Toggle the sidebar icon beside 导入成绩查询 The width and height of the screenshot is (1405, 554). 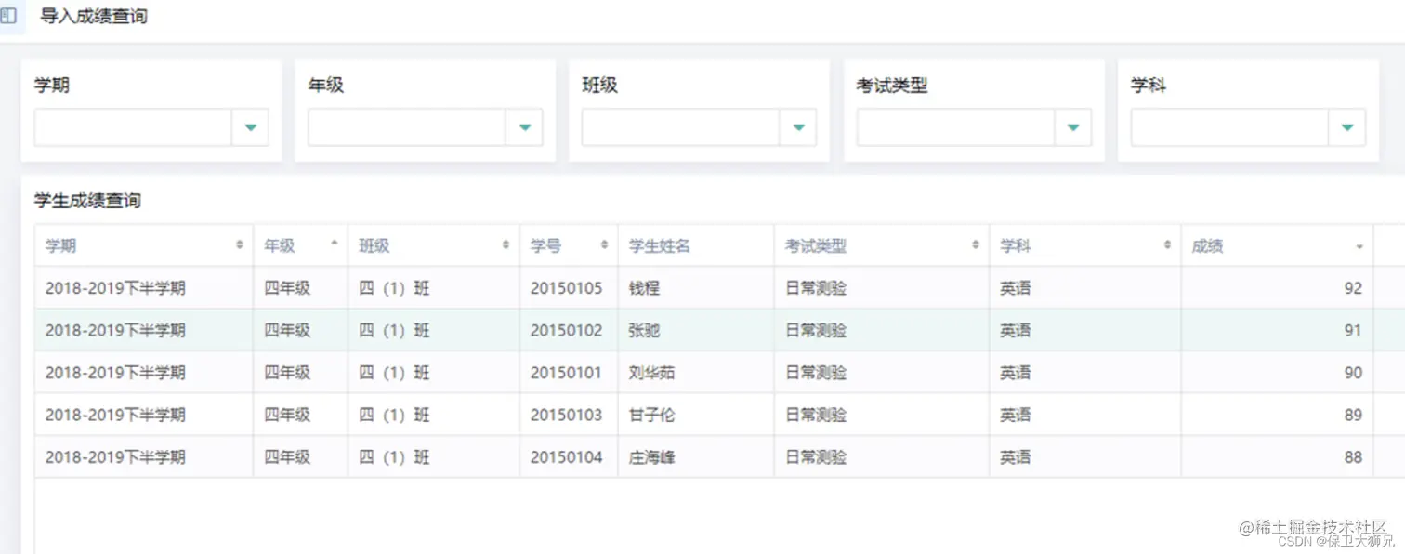[x=8, y=16]
